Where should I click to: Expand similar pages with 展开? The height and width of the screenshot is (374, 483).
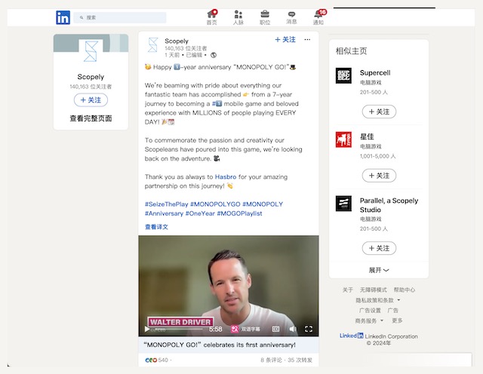pos(379,270)
